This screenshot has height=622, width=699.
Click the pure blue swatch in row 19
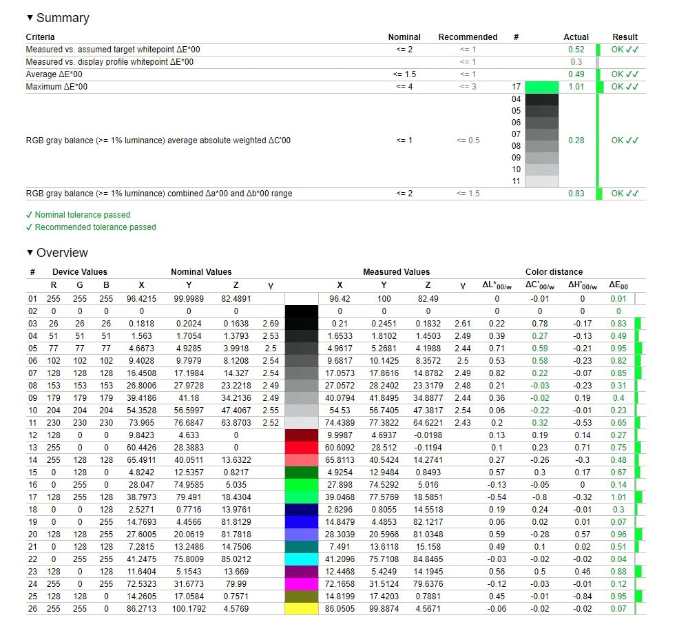302,522
